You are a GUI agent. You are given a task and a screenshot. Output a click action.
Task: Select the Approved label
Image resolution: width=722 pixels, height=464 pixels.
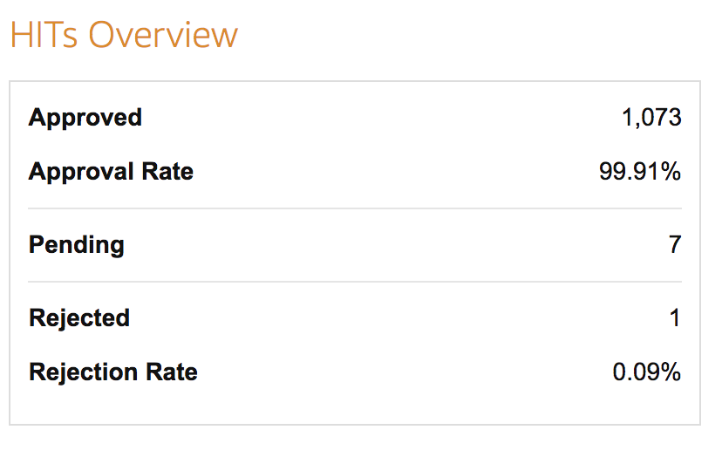pyautogui.click(x=85, y=118)
